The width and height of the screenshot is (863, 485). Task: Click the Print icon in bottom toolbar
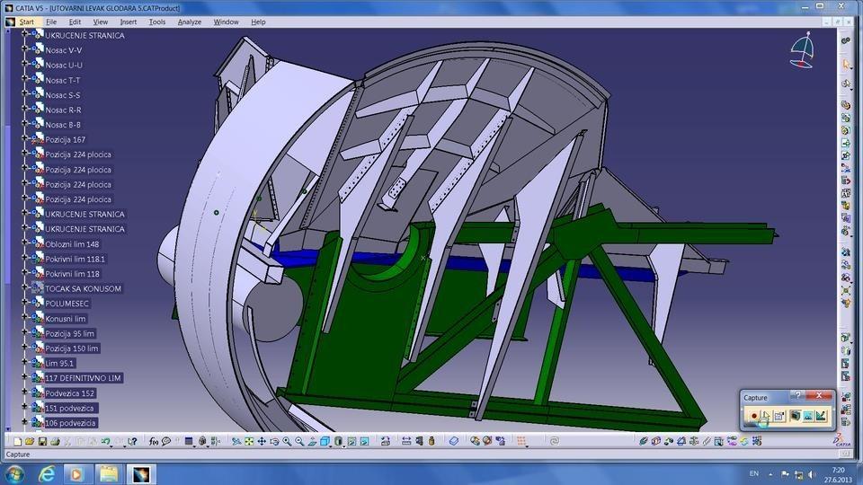(x=55, y=441)
